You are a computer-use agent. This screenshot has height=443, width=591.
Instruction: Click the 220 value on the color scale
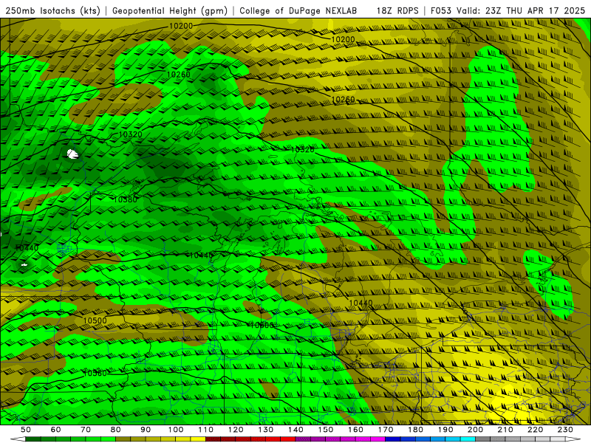coord(536,430)
